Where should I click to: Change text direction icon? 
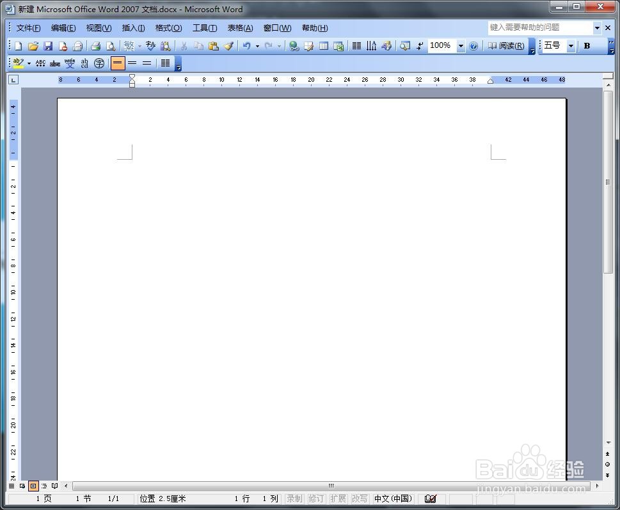pyautogui.click(x=371, y=46)
